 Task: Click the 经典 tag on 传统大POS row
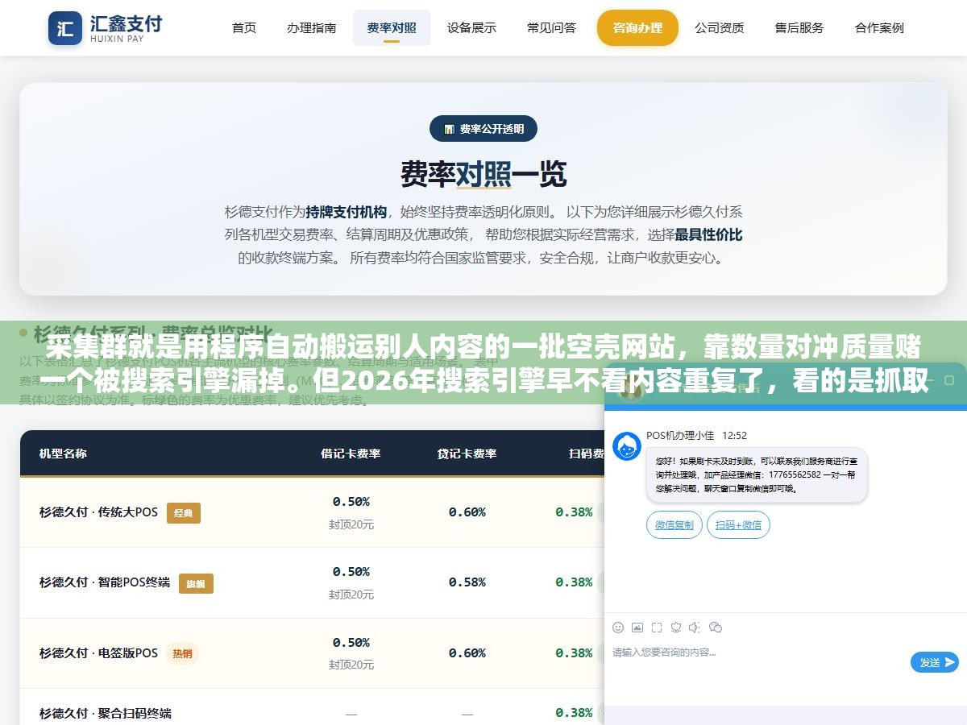coord(184,513)
